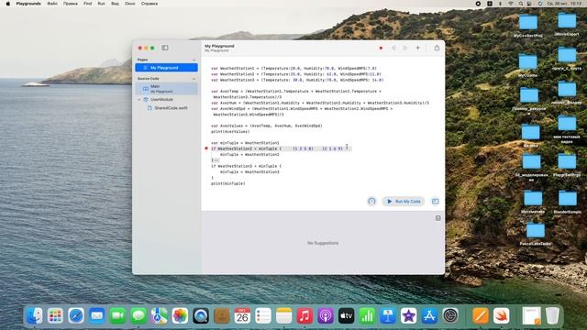This screenshot has height=330, width=587.
Task: Open the Справка menu
Action: (x=150, y=4)
